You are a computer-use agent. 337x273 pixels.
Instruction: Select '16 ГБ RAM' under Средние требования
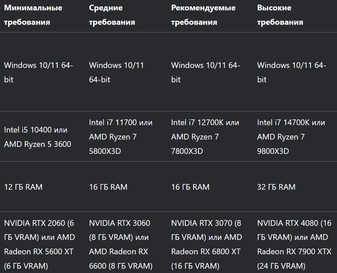108,187
